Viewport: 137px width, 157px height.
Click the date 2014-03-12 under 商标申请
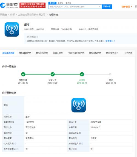23,83
